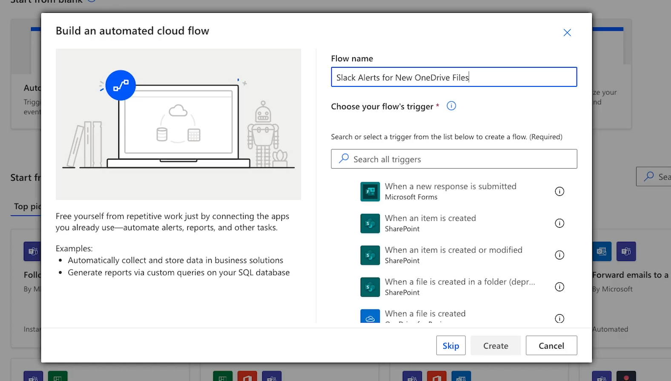
Task: Show info for new response submitted trigger
Action: pyautogui.click(x=559, y=192)
